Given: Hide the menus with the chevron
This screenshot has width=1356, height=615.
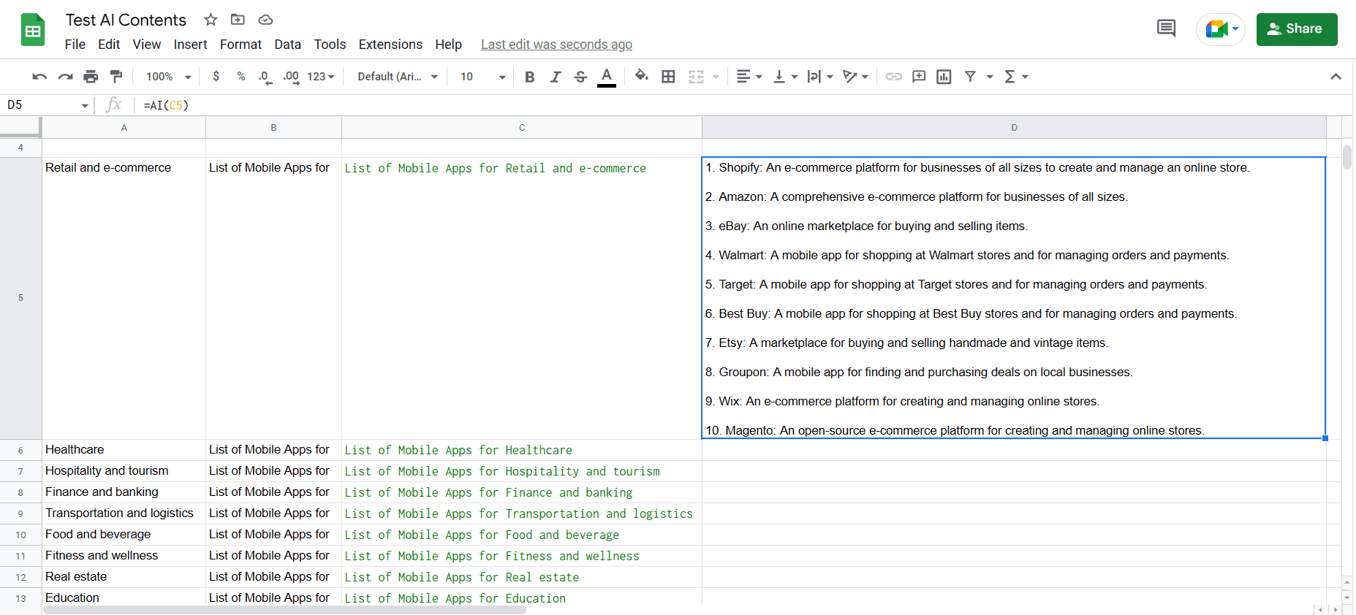Looking at the screenshot, I should coord(1336,77).
